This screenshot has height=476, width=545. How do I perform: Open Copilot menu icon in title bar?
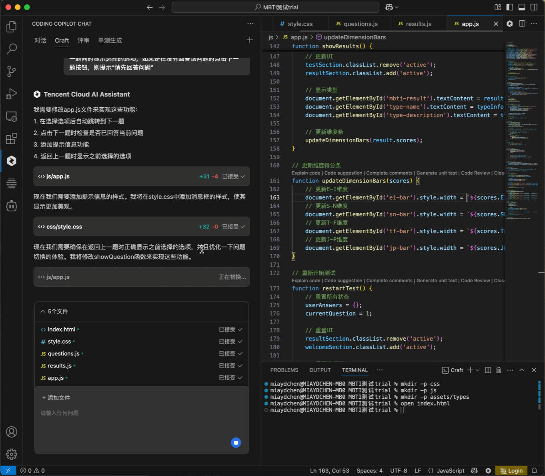tap(392, 7)
